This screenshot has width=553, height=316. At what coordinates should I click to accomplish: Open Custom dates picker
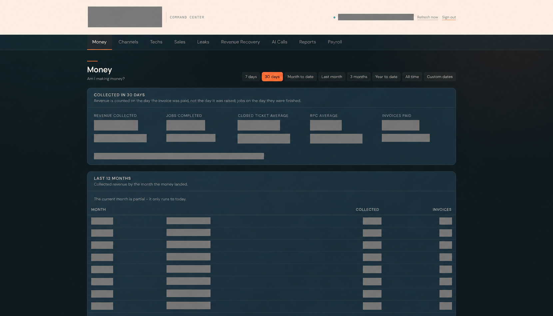pyautogui.click(x=440, y=77)
